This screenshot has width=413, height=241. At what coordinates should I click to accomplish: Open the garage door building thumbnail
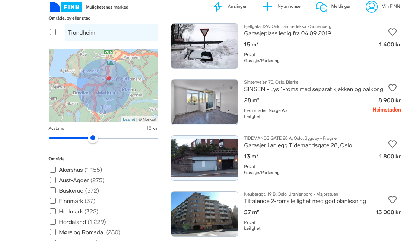[204, 158]
